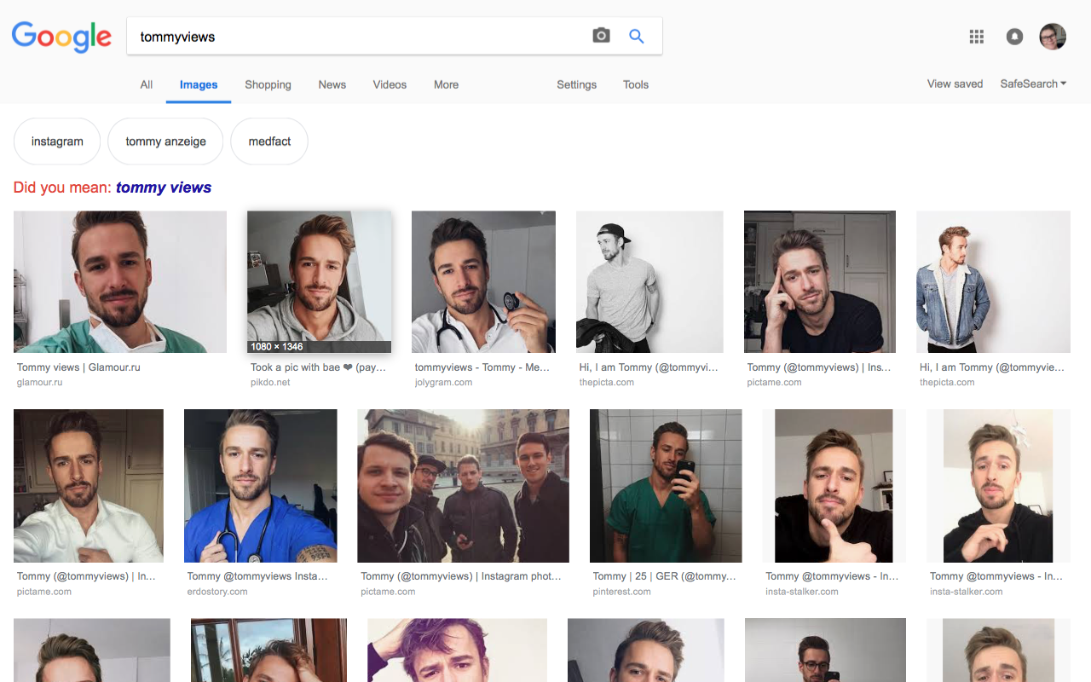Open the picture above 'Tommy (@tommyviews) | Ins...'
Viewport: 1091px width, 682px height.
pyautogui.click(x=820, y=282)
